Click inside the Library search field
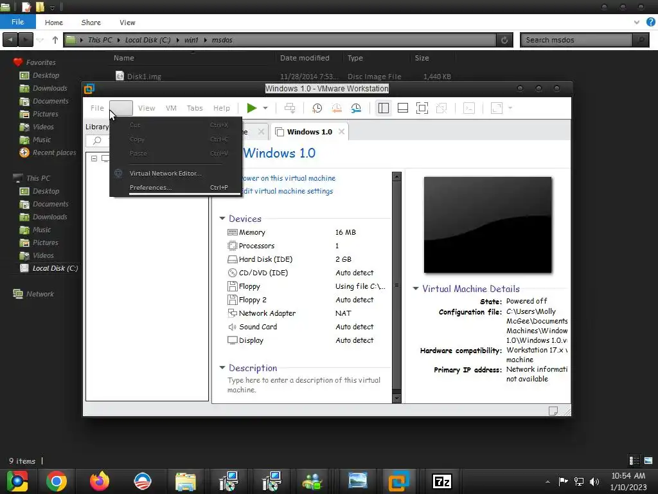 click(98, 140)
